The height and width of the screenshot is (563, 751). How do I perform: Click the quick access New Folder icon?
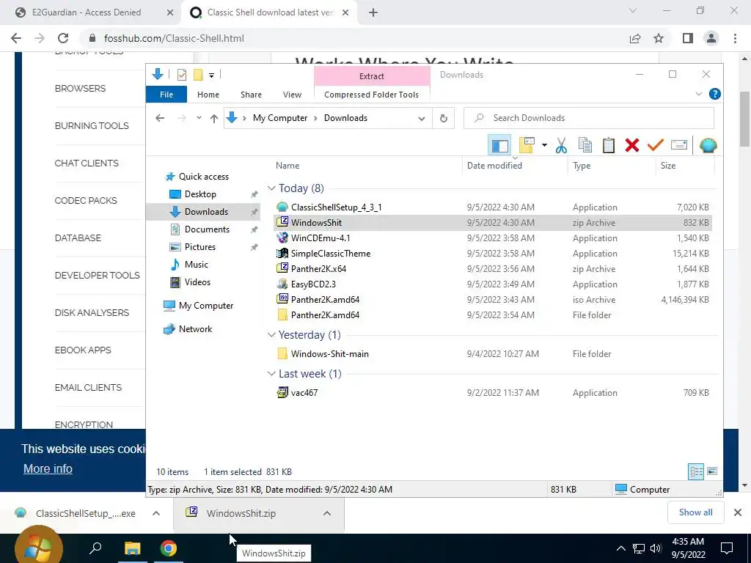tap(198, 75)
